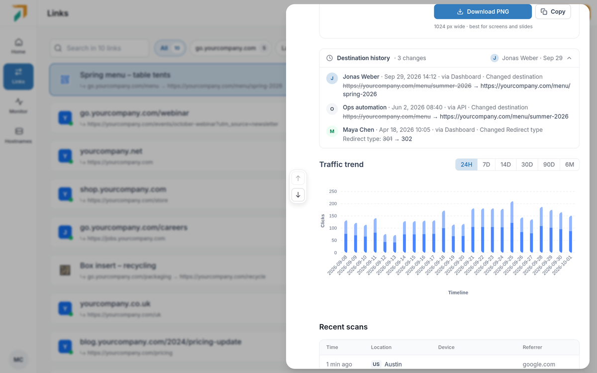Screen dimensions: 597x373
Task: Switch traffic trend to 14D
Action: [505, 165]
